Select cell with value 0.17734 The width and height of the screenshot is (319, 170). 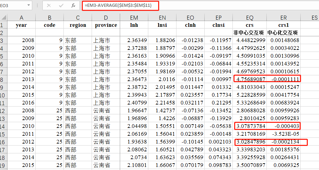pyautogui.click(x=219, y=95)
